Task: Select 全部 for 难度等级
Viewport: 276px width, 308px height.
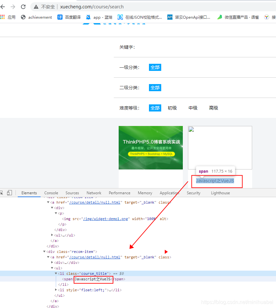Action: click(x=155, y=108)
